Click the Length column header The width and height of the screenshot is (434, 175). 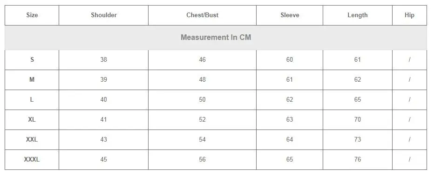(x=358, y=15)
